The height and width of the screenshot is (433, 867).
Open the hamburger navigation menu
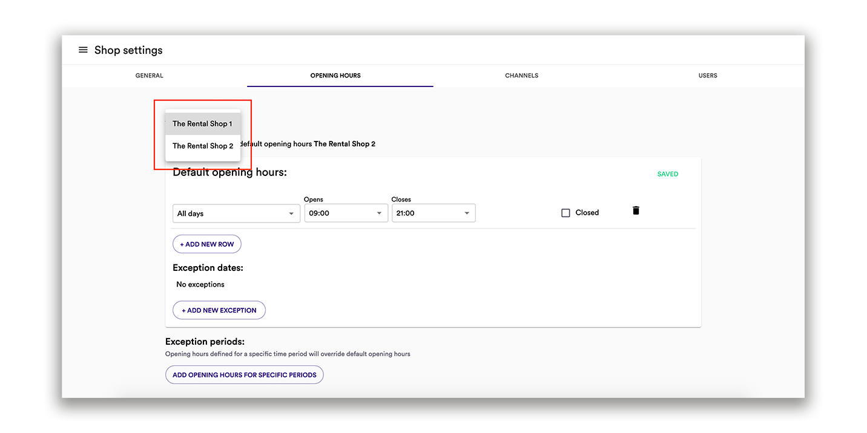tap(83, 50)
